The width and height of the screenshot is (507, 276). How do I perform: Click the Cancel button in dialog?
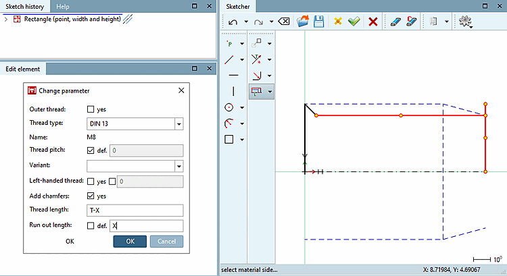pos(166,241)
